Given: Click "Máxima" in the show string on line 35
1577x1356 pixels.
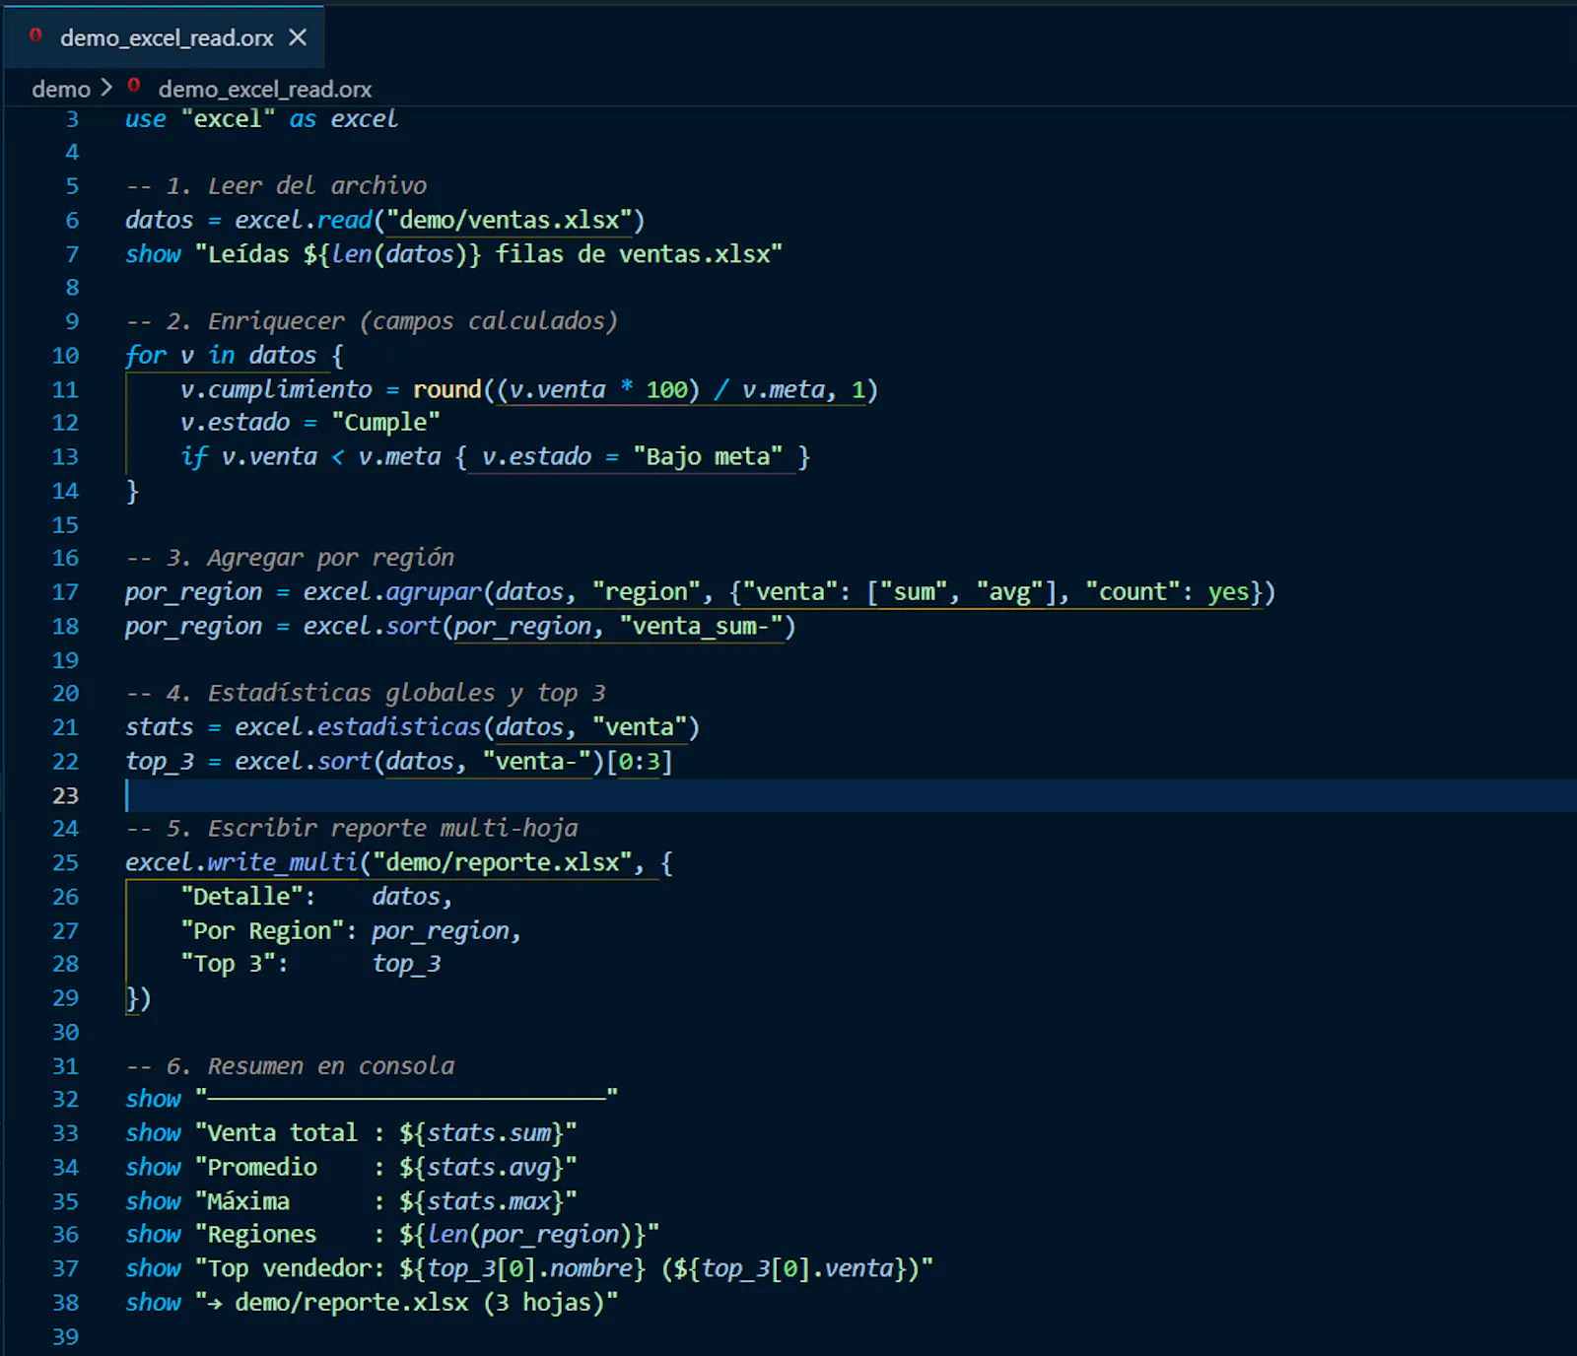Looking at the screenshot, I should coord(248,1202).
